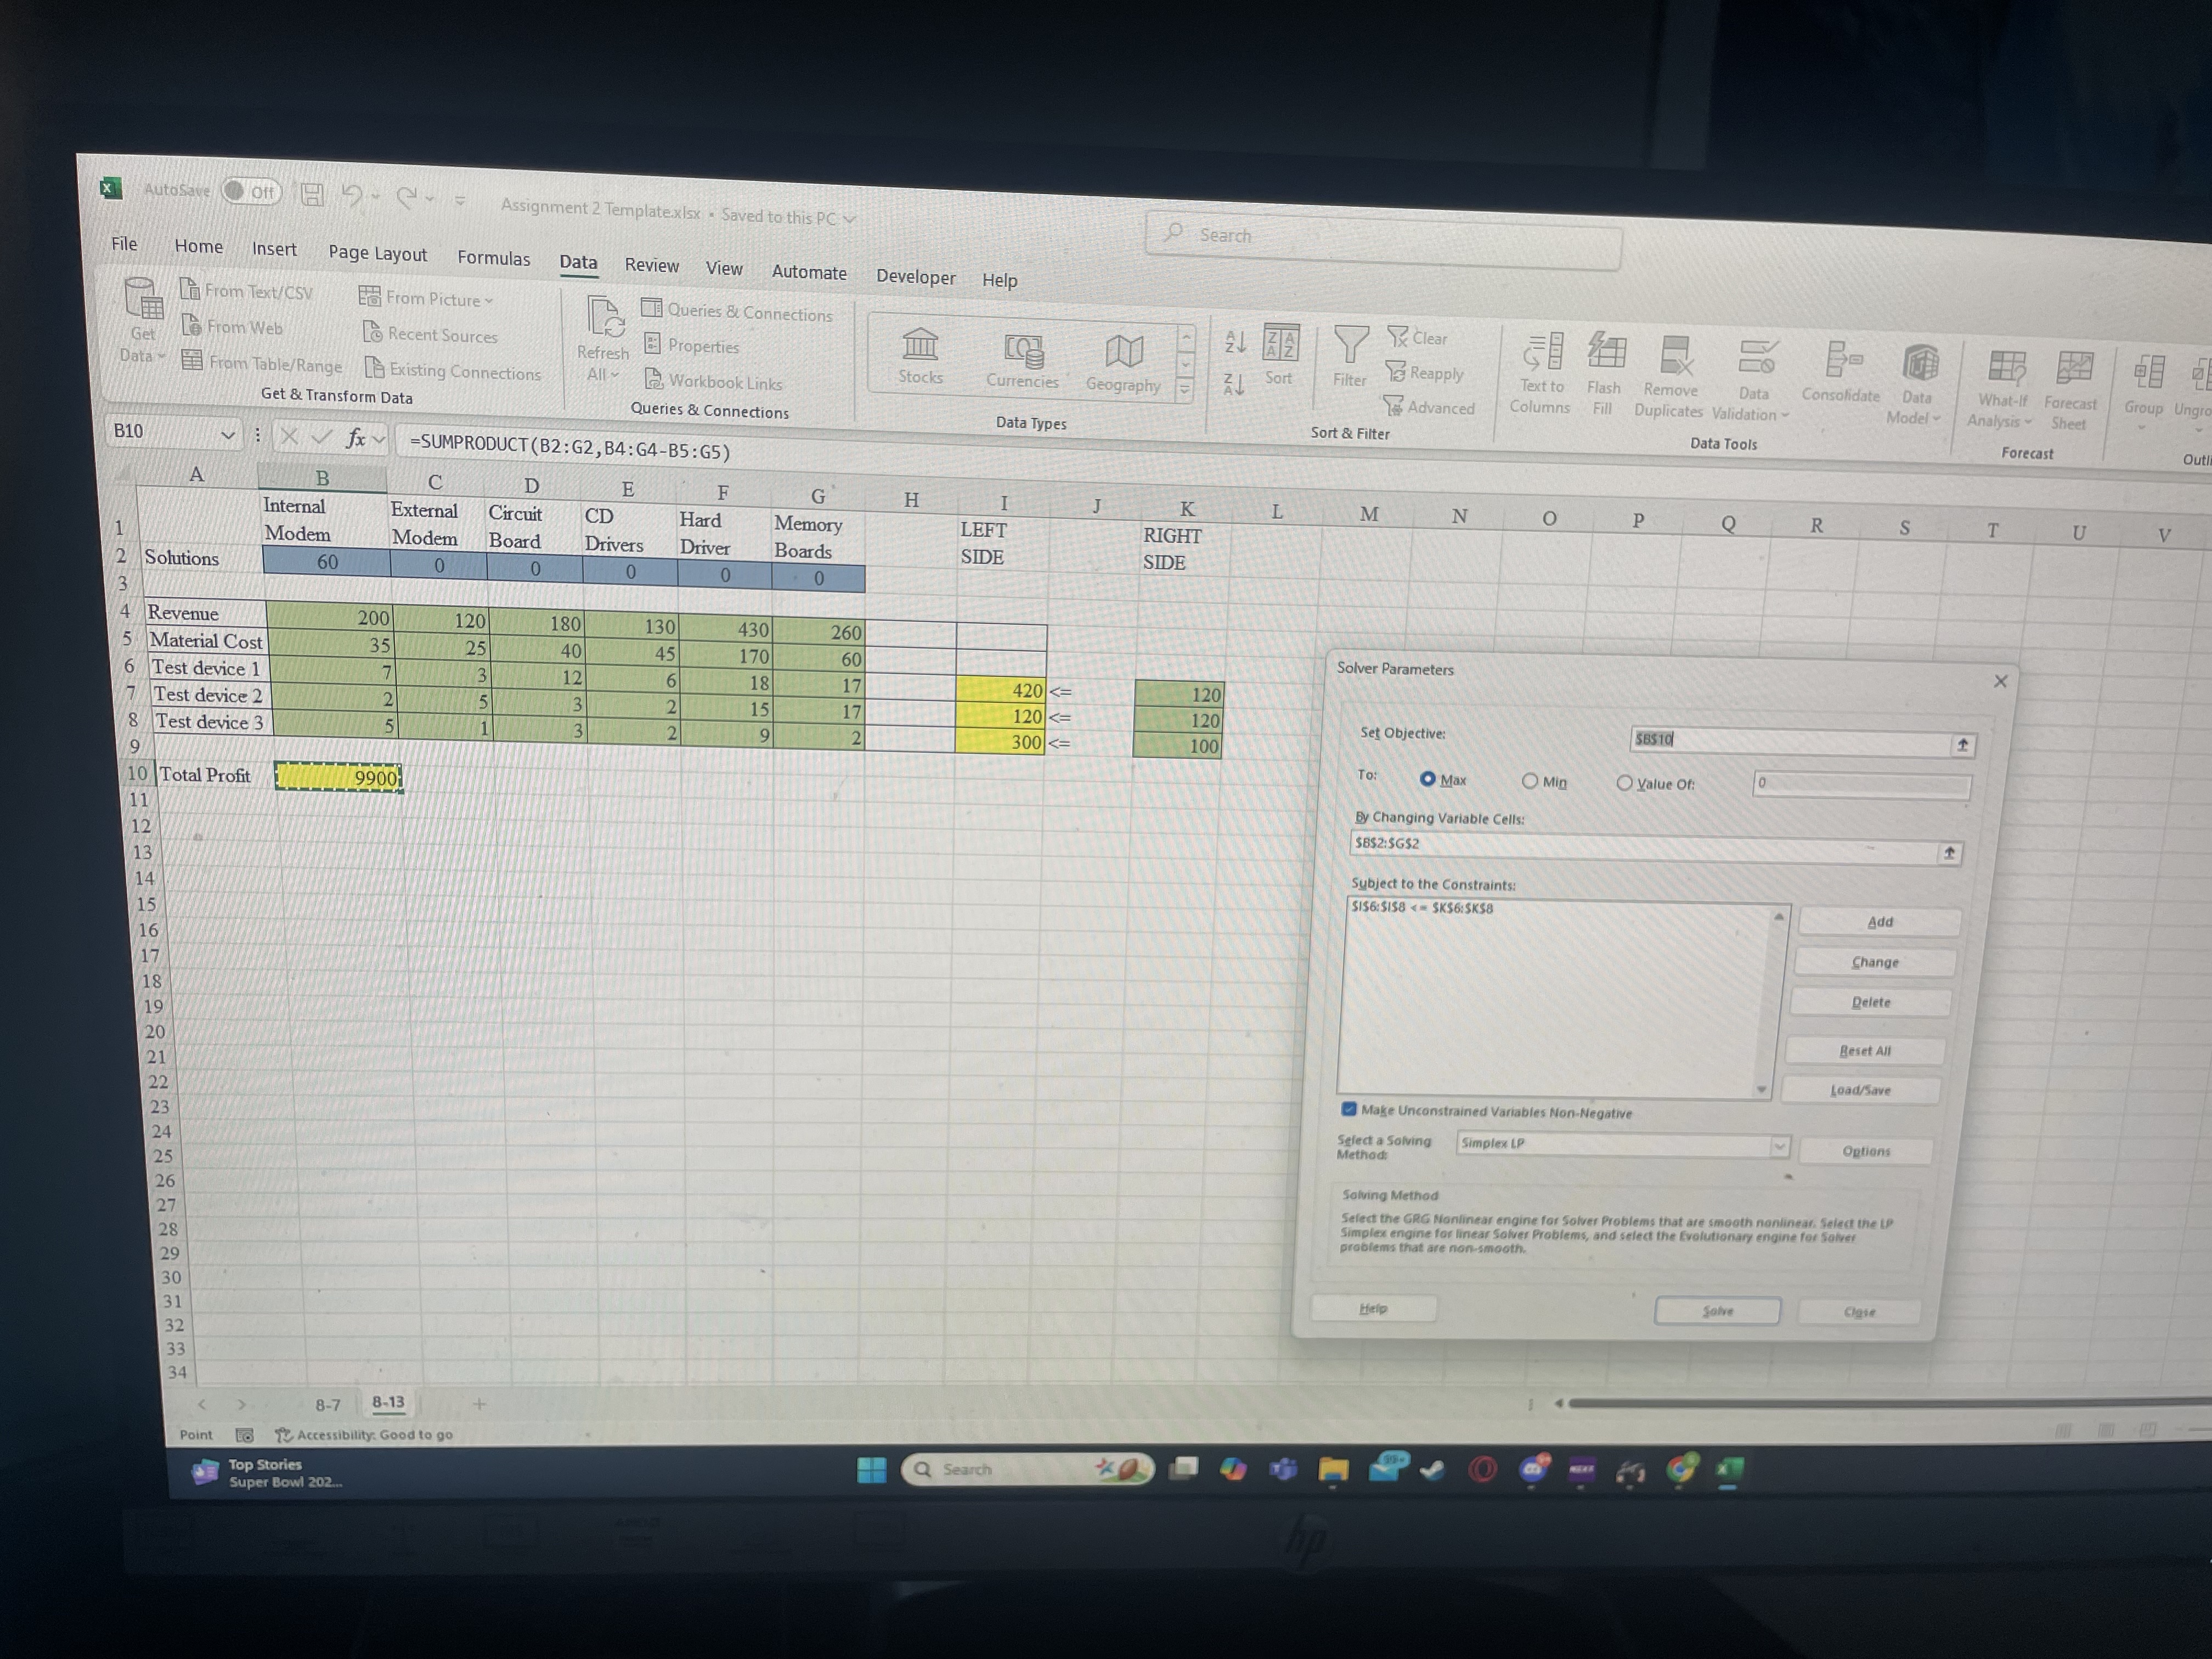The width and height of the screenshot is (2212, 1659).
Task: Uncheck Make Unconstrained Variables Non-Negative
Action: [x=1349, y=1109]
